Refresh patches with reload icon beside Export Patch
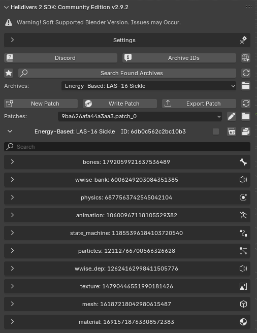Viewport: 257px width, 333px height. pos(246,104)
